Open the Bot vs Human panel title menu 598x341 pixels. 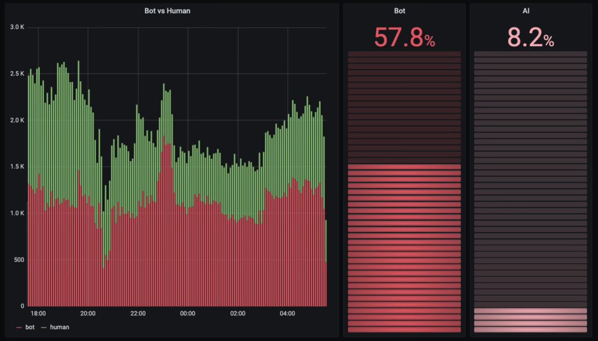click(x=167, y=11)
